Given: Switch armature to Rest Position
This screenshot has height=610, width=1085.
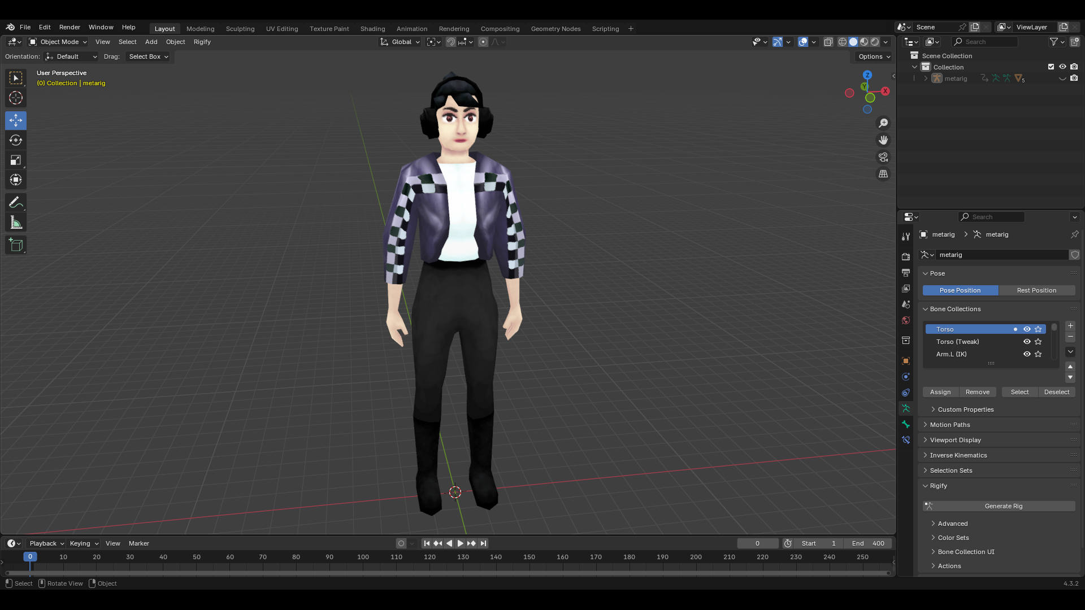Looking at the screenshot, I should pyautogui.click(x=1036, y=290).
